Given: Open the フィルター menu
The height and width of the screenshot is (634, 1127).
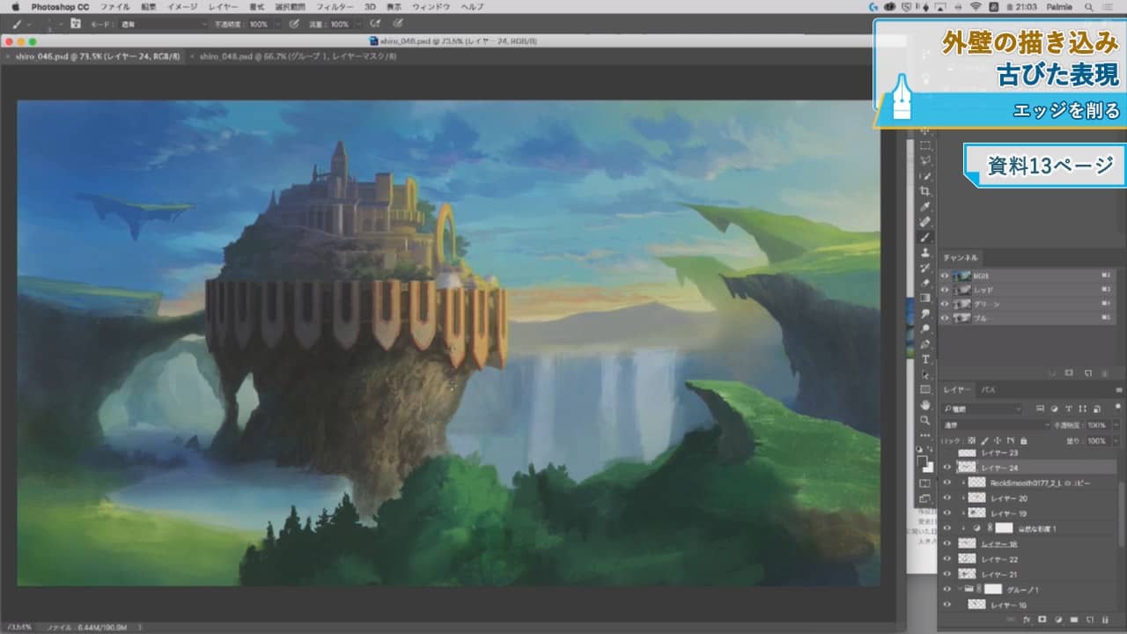Looking at the screenshot, I should (335, 6).
